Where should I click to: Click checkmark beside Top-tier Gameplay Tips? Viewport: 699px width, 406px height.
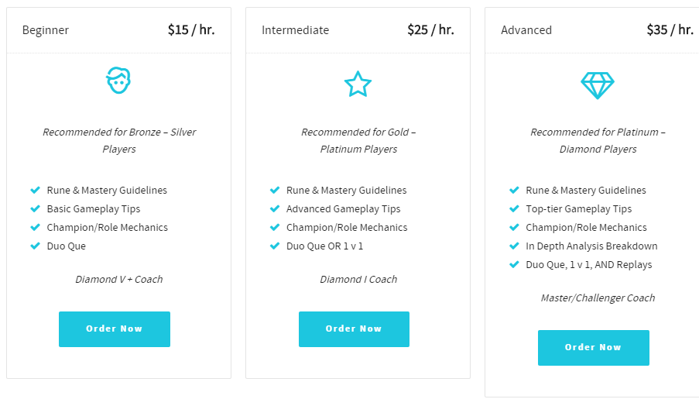click(x=514, y=208)
